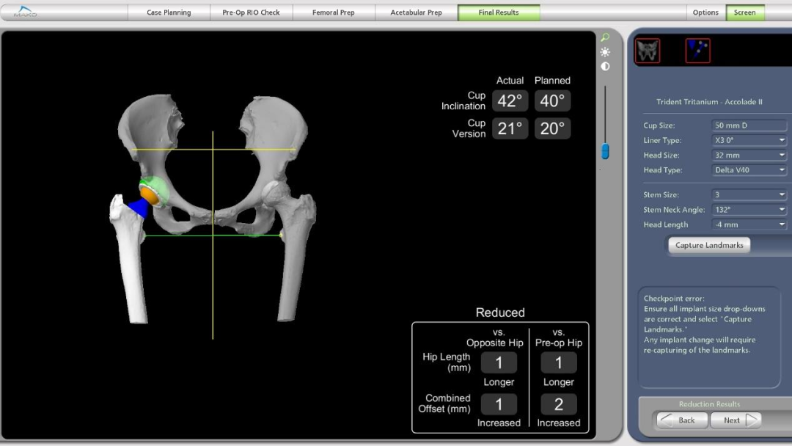
Task: Select the landmarks points view thumbnail
Action: pyautogui.click(x=697, y=51)
